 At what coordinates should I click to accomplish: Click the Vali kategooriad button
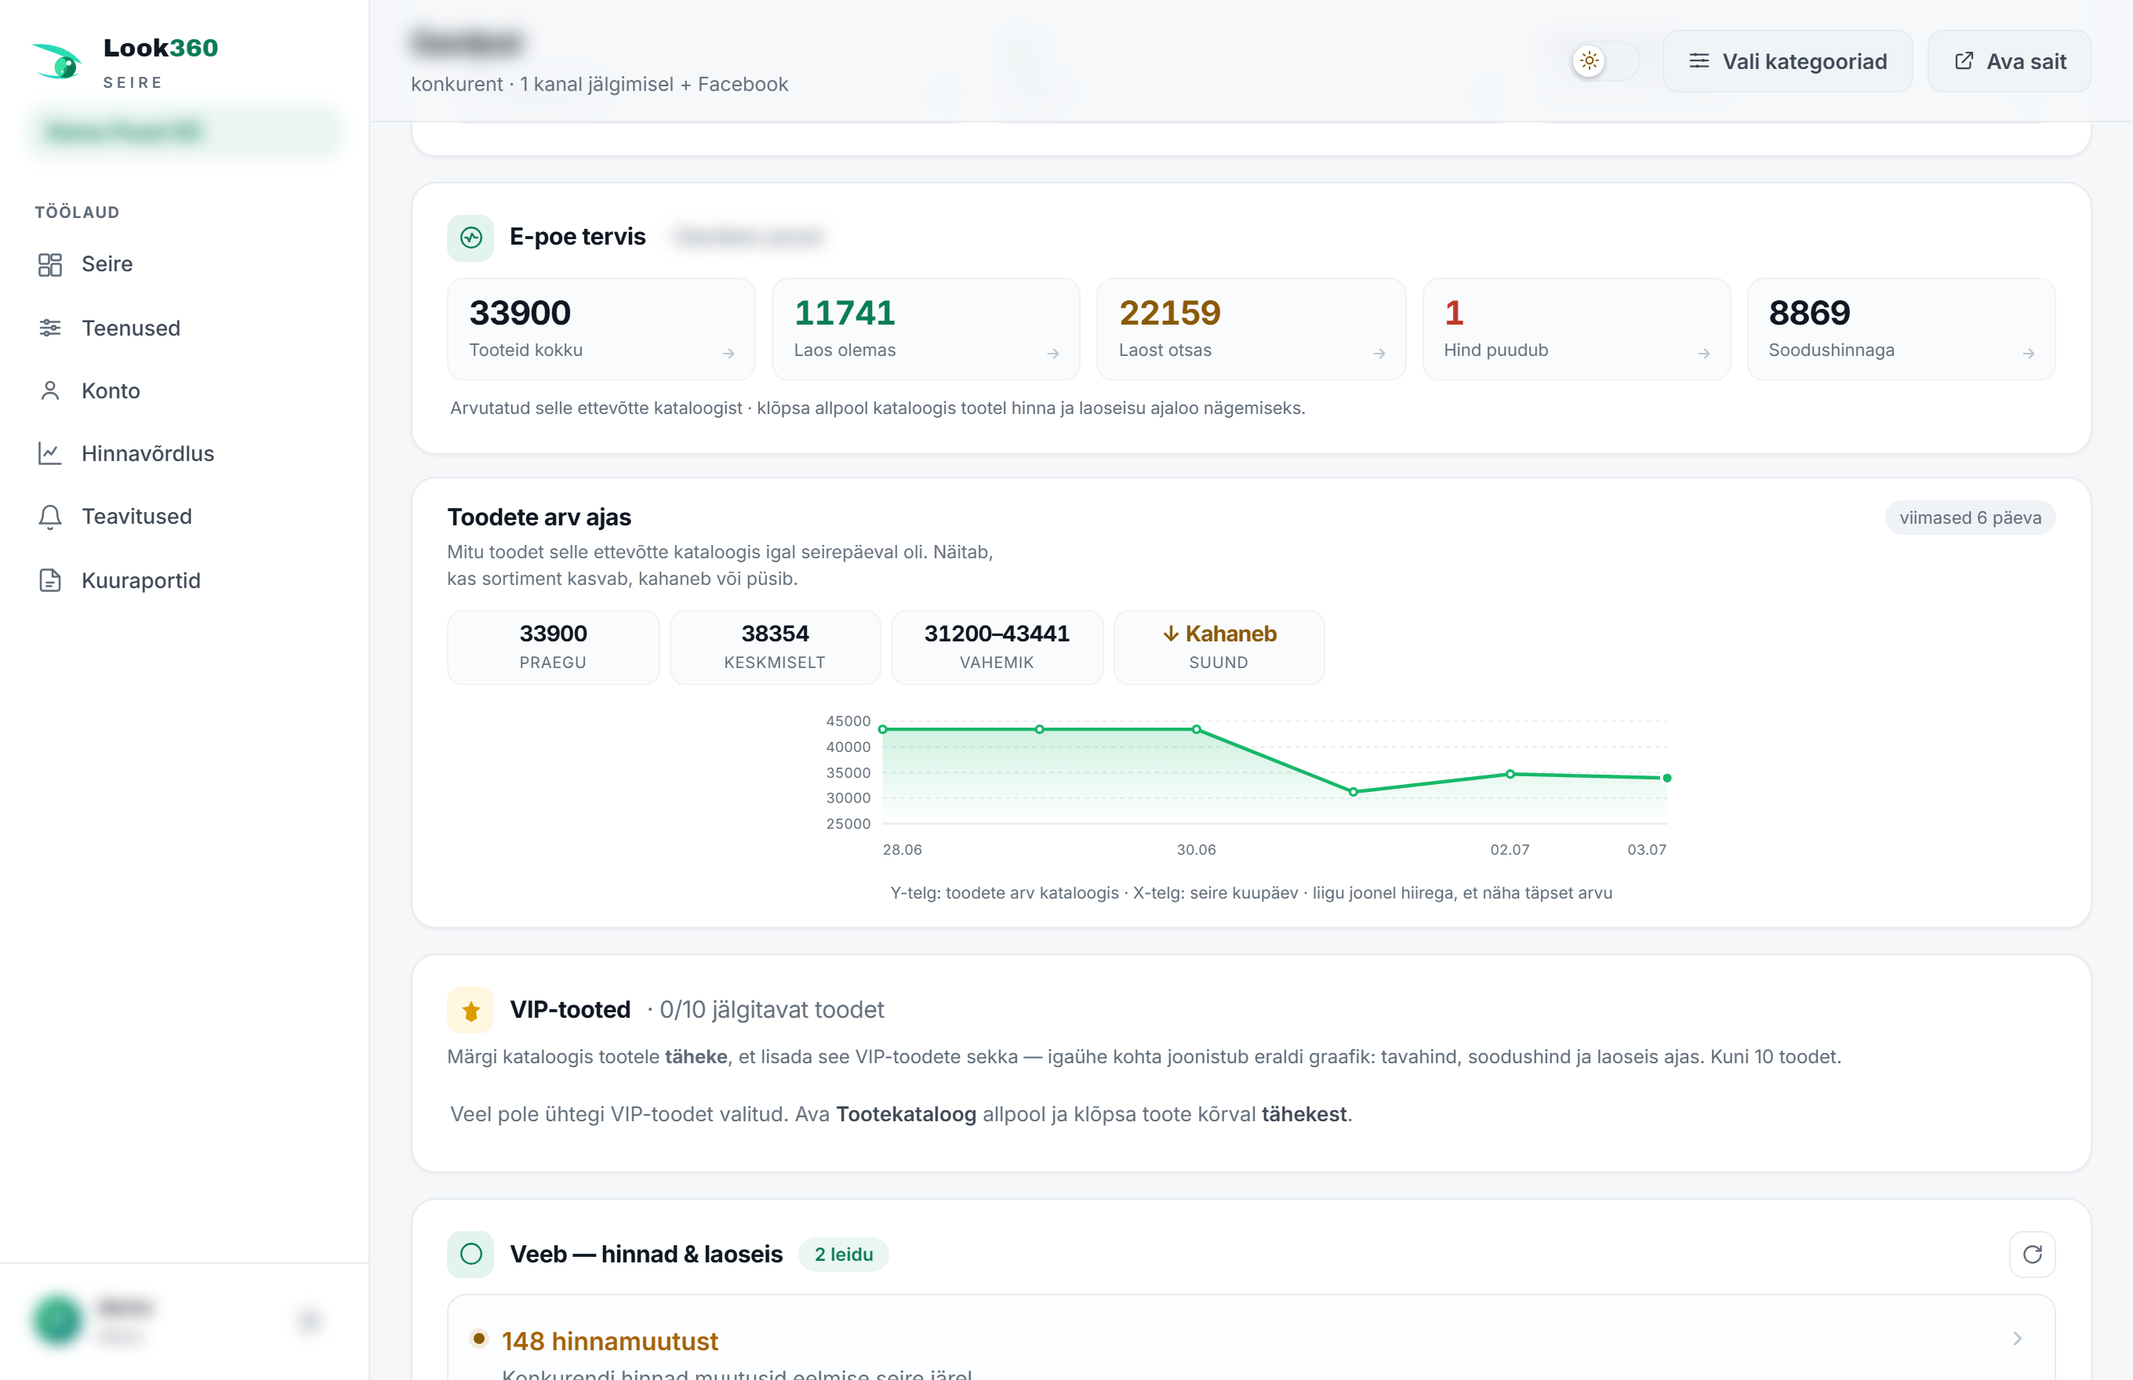1787,61
